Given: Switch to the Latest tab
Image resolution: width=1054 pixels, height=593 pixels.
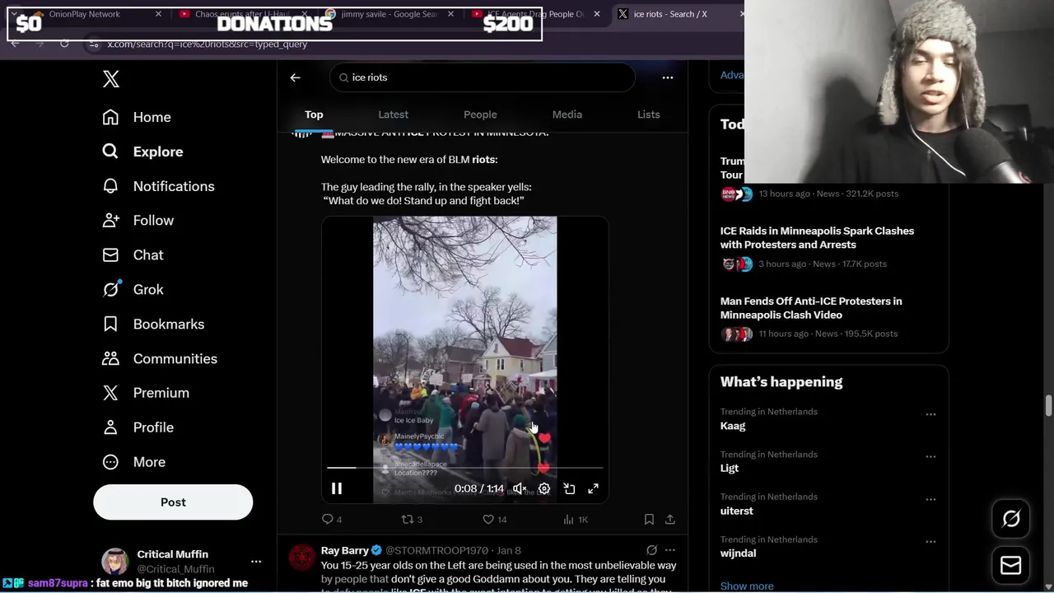Looking at the screenshot, I should tap(393, 114).
